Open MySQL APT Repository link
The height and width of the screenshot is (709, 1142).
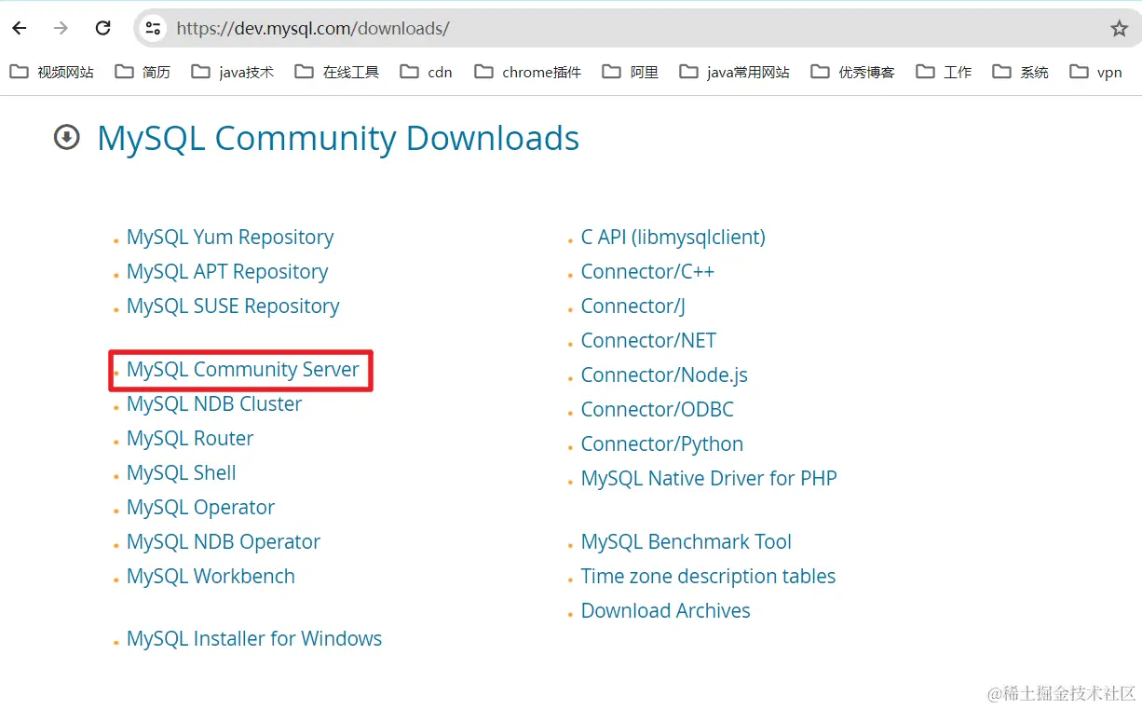(x=227, y=272)
